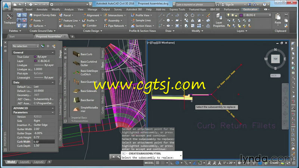This screenshot has height=168, width=299.
Task: Click the Print icon in quick access toolbar
Action: pyautogui.click(x=31, y=4)
